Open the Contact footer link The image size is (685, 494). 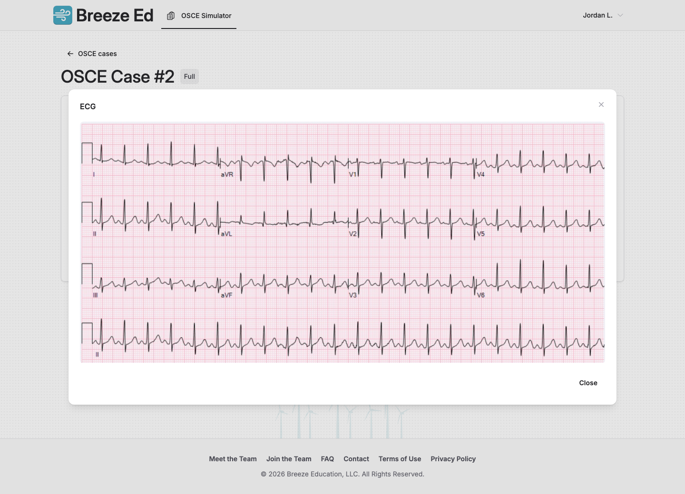click(x=356, y=459)
